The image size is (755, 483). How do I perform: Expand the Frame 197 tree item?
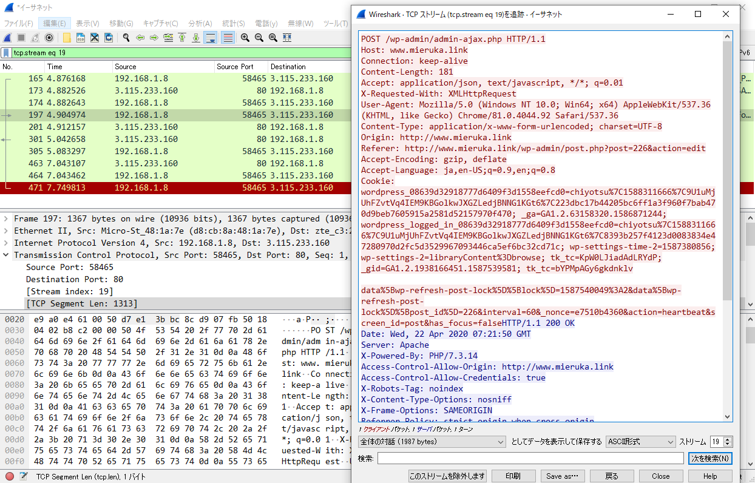7,218
